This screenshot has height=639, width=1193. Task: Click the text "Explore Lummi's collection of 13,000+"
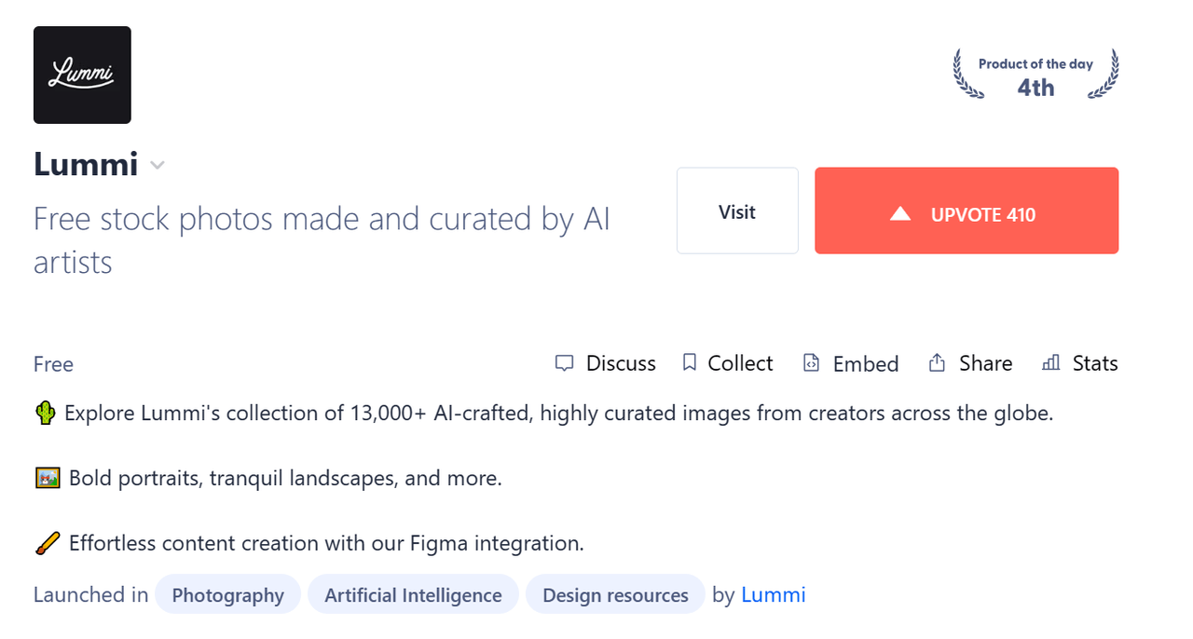[x=246, y=413]
